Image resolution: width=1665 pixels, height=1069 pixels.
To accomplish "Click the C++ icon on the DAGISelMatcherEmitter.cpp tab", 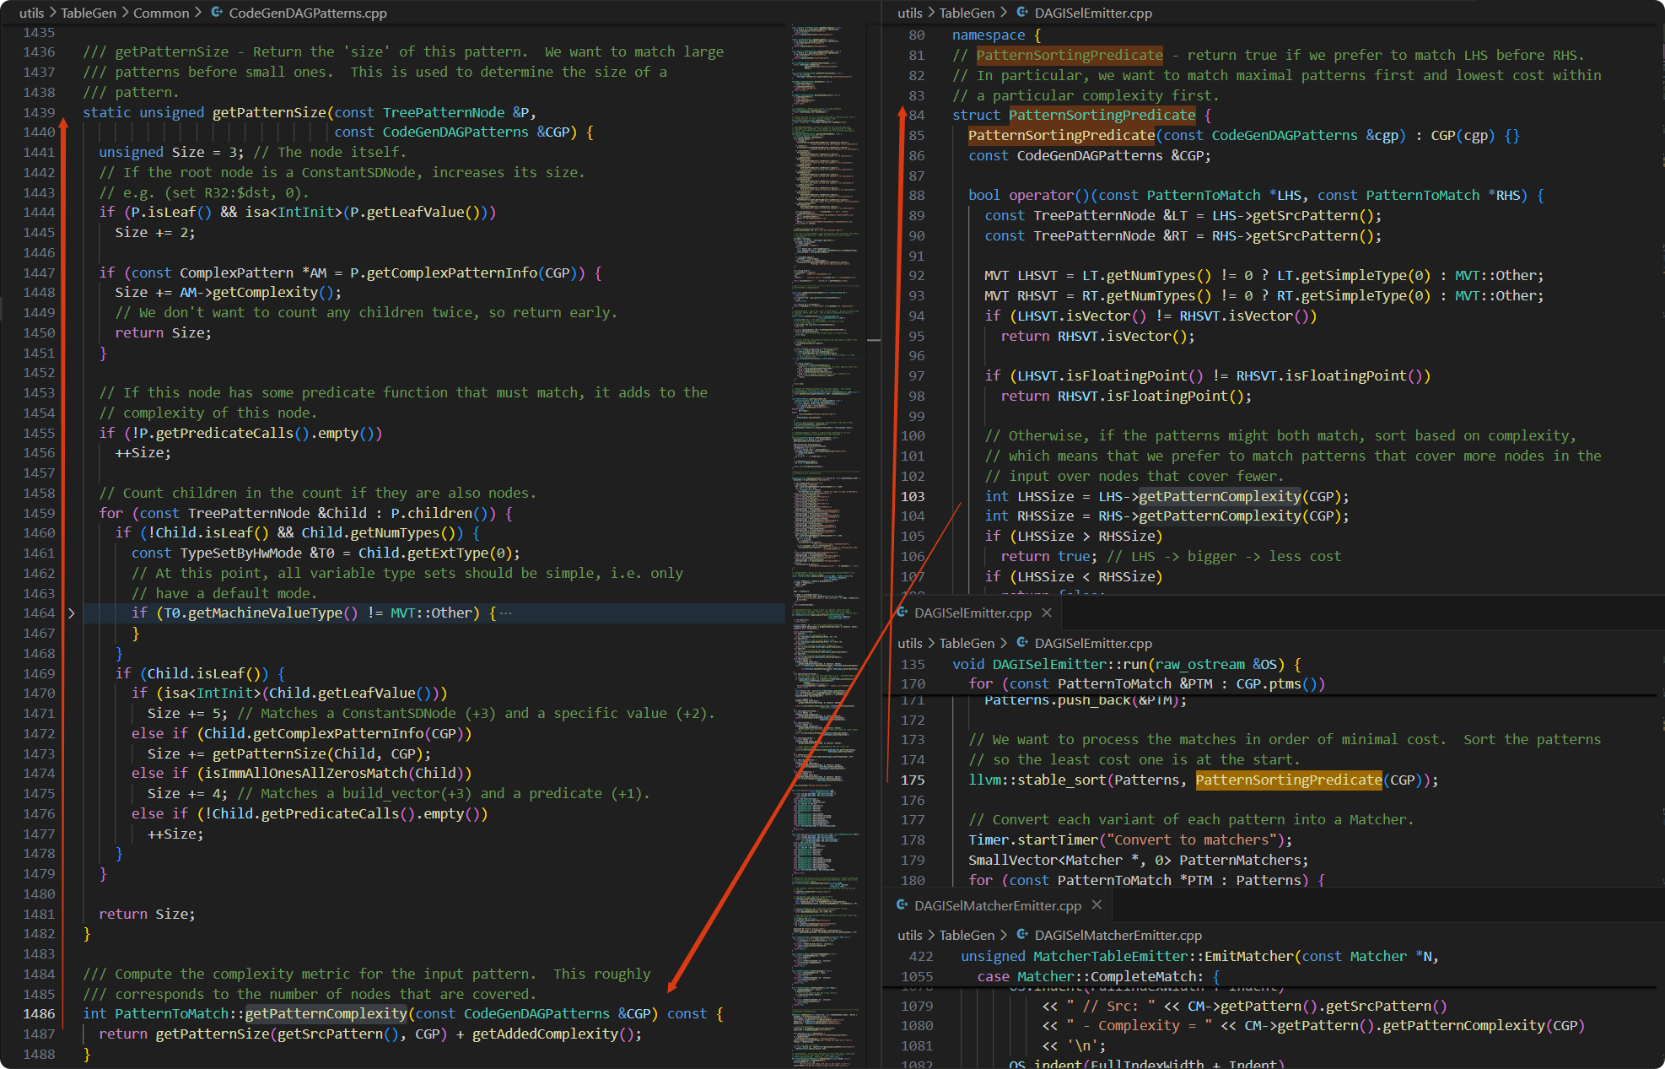I will 903,905.
